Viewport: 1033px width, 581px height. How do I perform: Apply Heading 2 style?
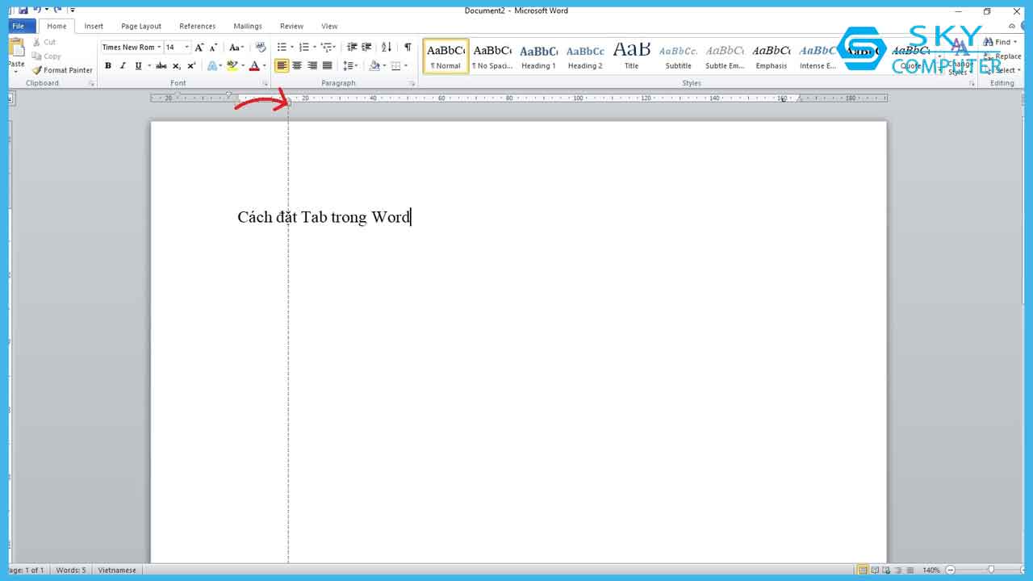coord(585,56)
